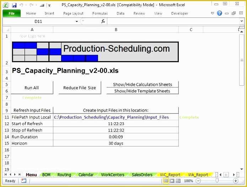This screenshot has width=247, height=187.
Task: Click the Select All corner triangle
Action: coord(7,30)
